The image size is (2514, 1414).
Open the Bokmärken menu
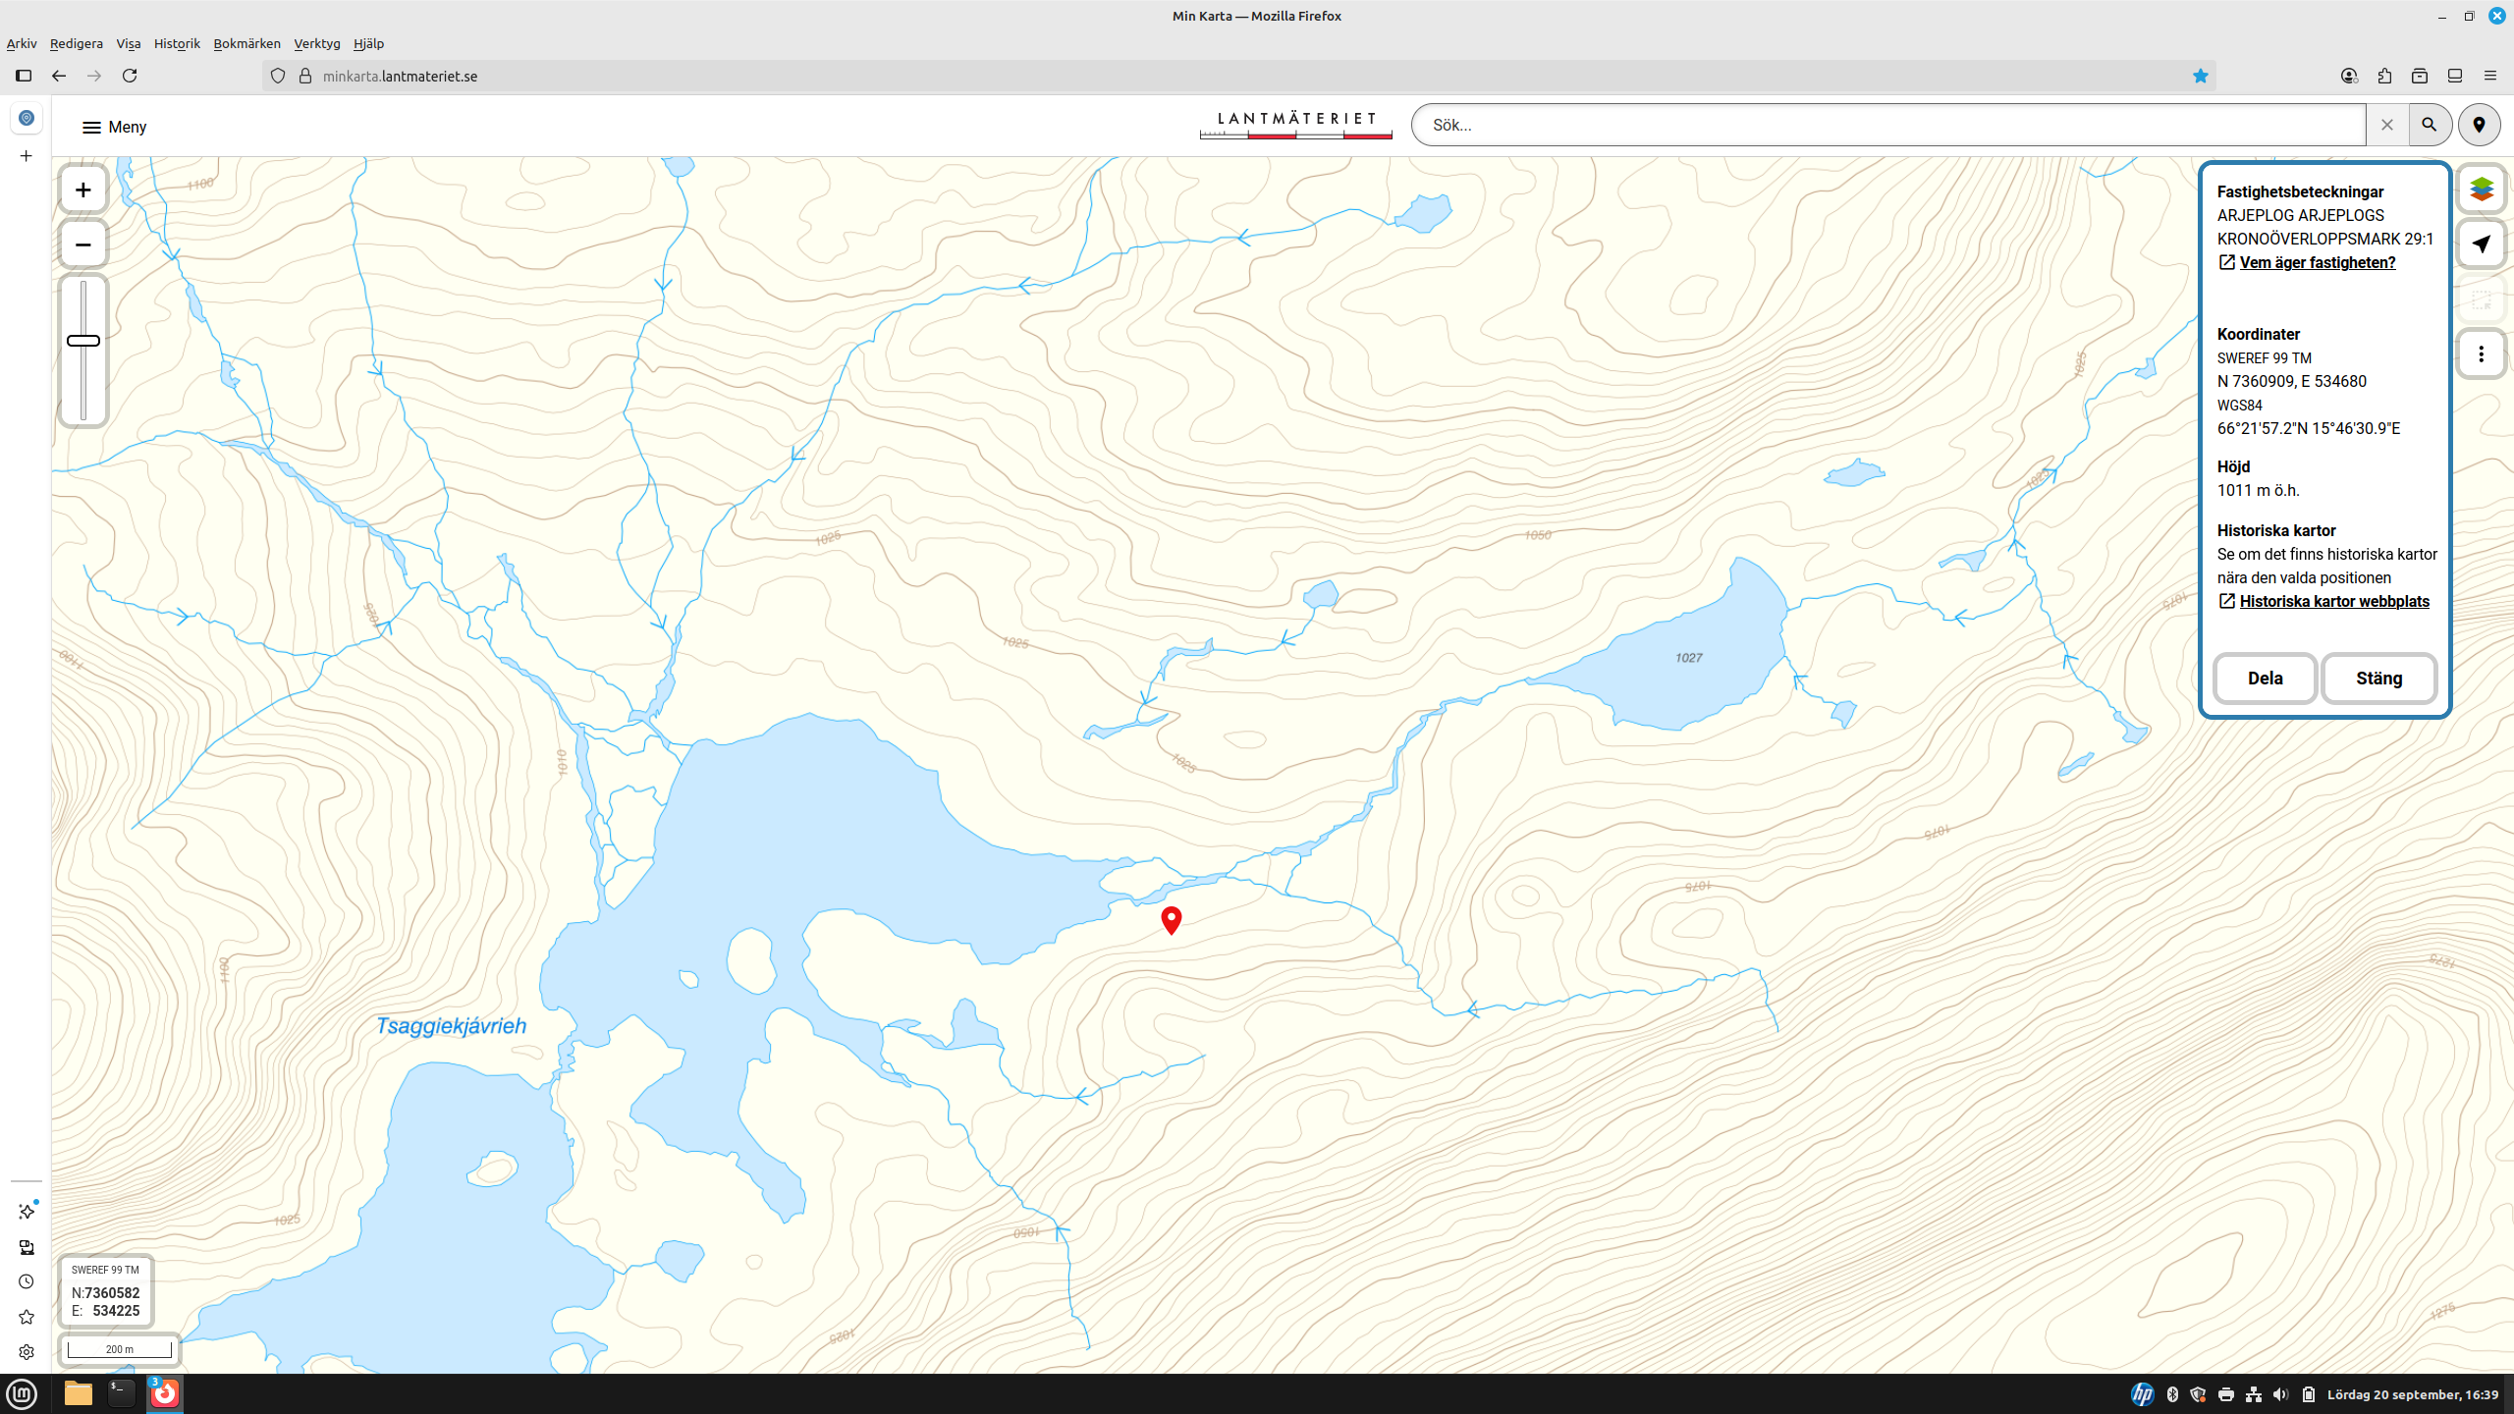tap(246, 43)
